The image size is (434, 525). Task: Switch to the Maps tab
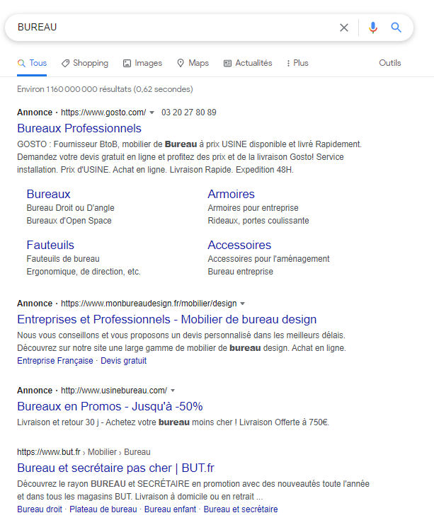(193, 63)
